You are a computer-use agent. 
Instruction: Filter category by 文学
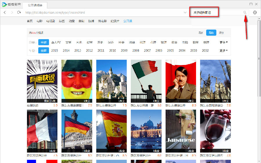[68, 42]
